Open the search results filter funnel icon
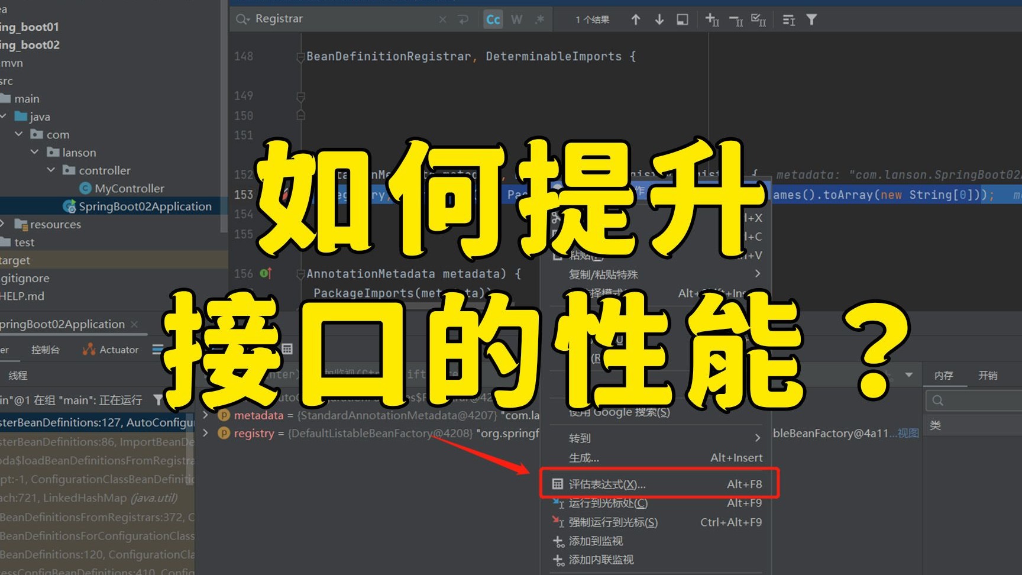Screen dimensions: 1022x575 pos(811,19)
